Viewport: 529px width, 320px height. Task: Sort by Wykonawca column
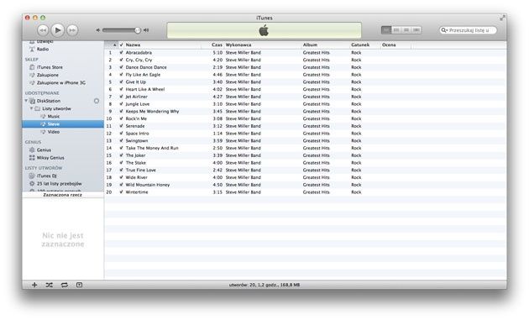click(238, 45)
